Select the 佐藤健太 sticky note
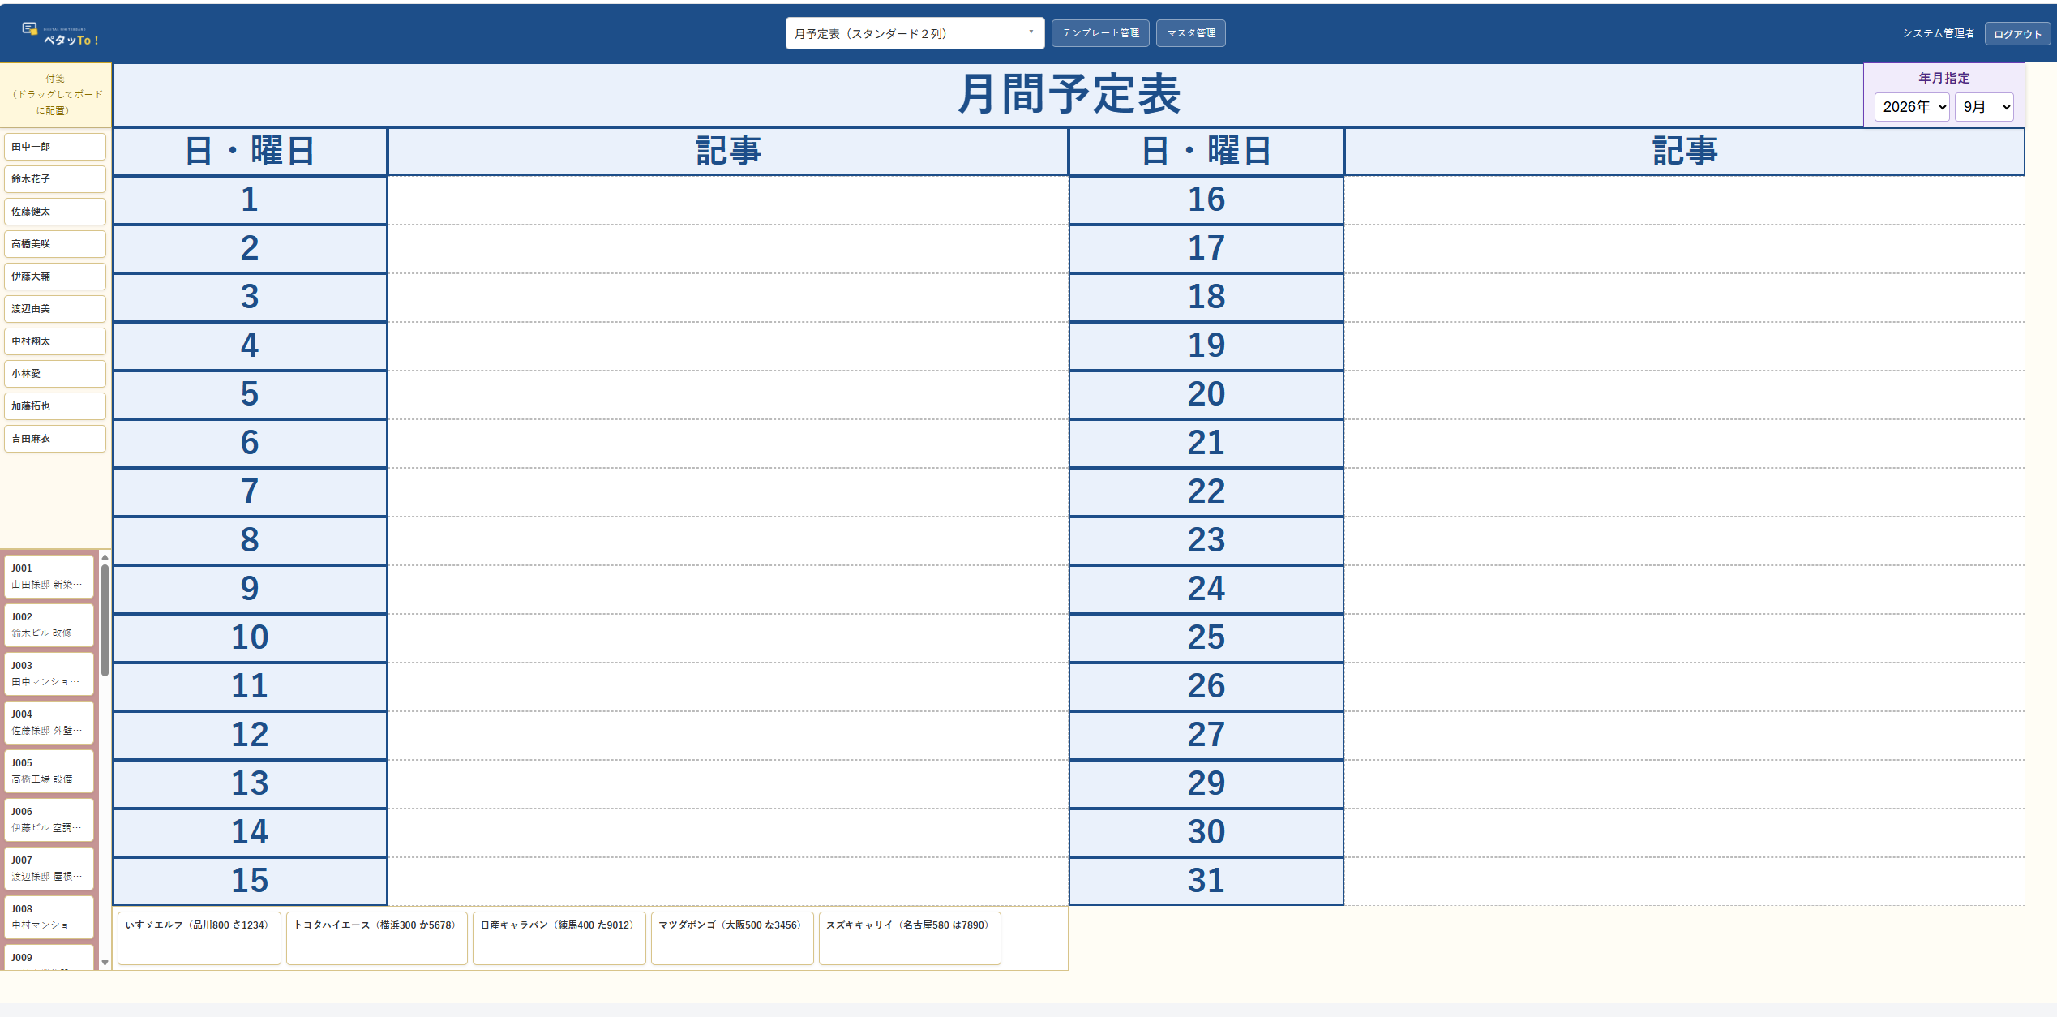The height and width of the screenshot is (1017, 2057). point(55,212)
